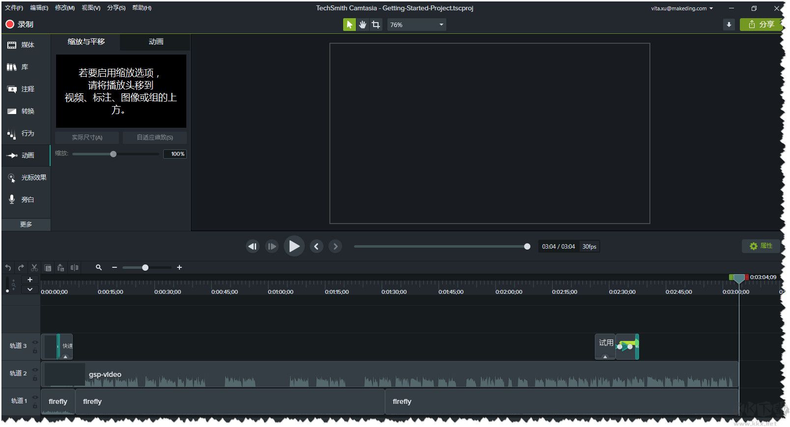Click the download arrow icon near Share
The height and width of the screenshot is (427, 790).
(729, 25)
